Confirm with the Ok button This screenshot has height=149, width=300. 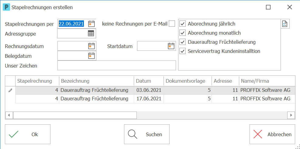pos(28,134)
